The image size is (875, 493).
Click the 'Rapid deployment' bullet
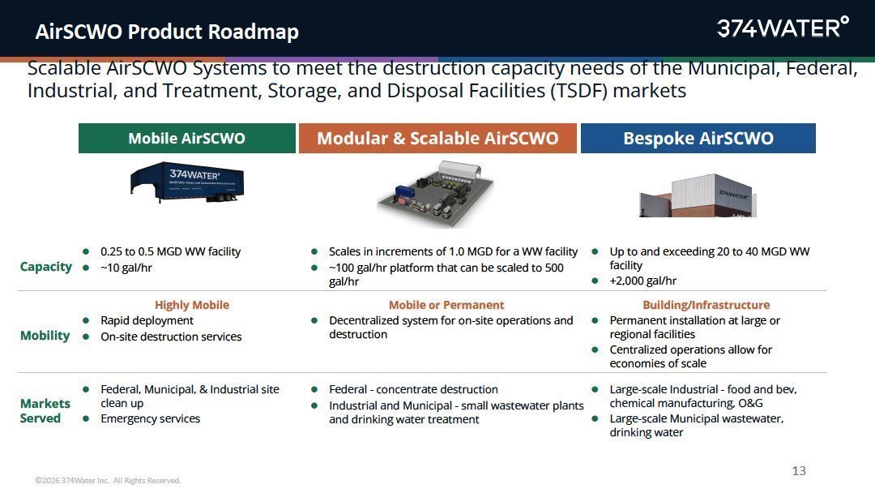(x=147, y=320)
